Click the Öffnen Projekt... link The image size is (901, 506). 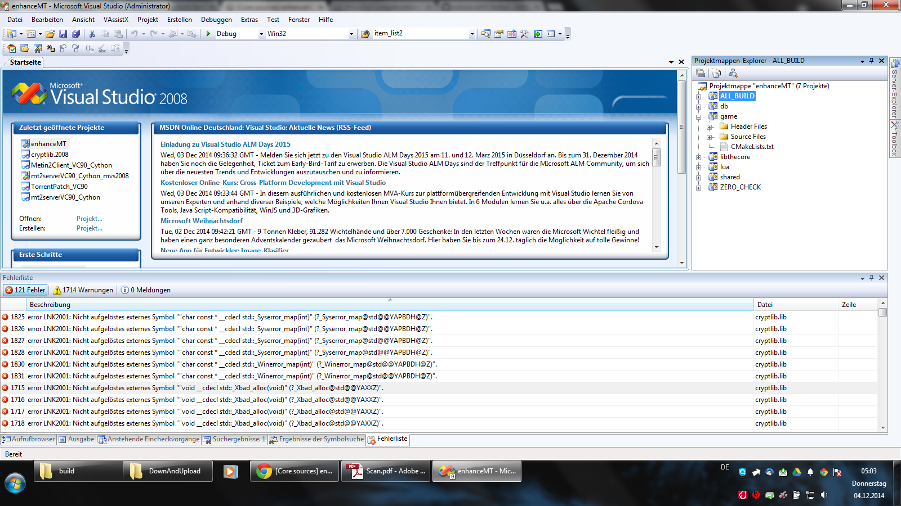(90, 219)
